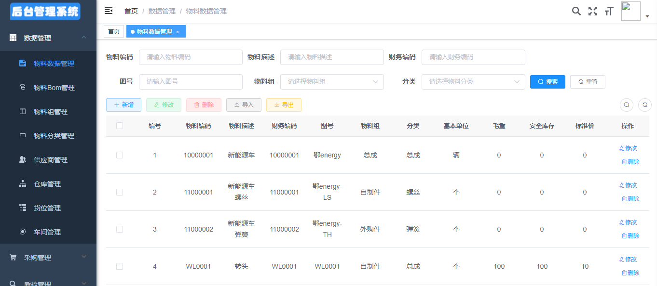Click the 物料数据管理 document icon
This screenshot has width=657, height=286.
(x=23, y=63)
